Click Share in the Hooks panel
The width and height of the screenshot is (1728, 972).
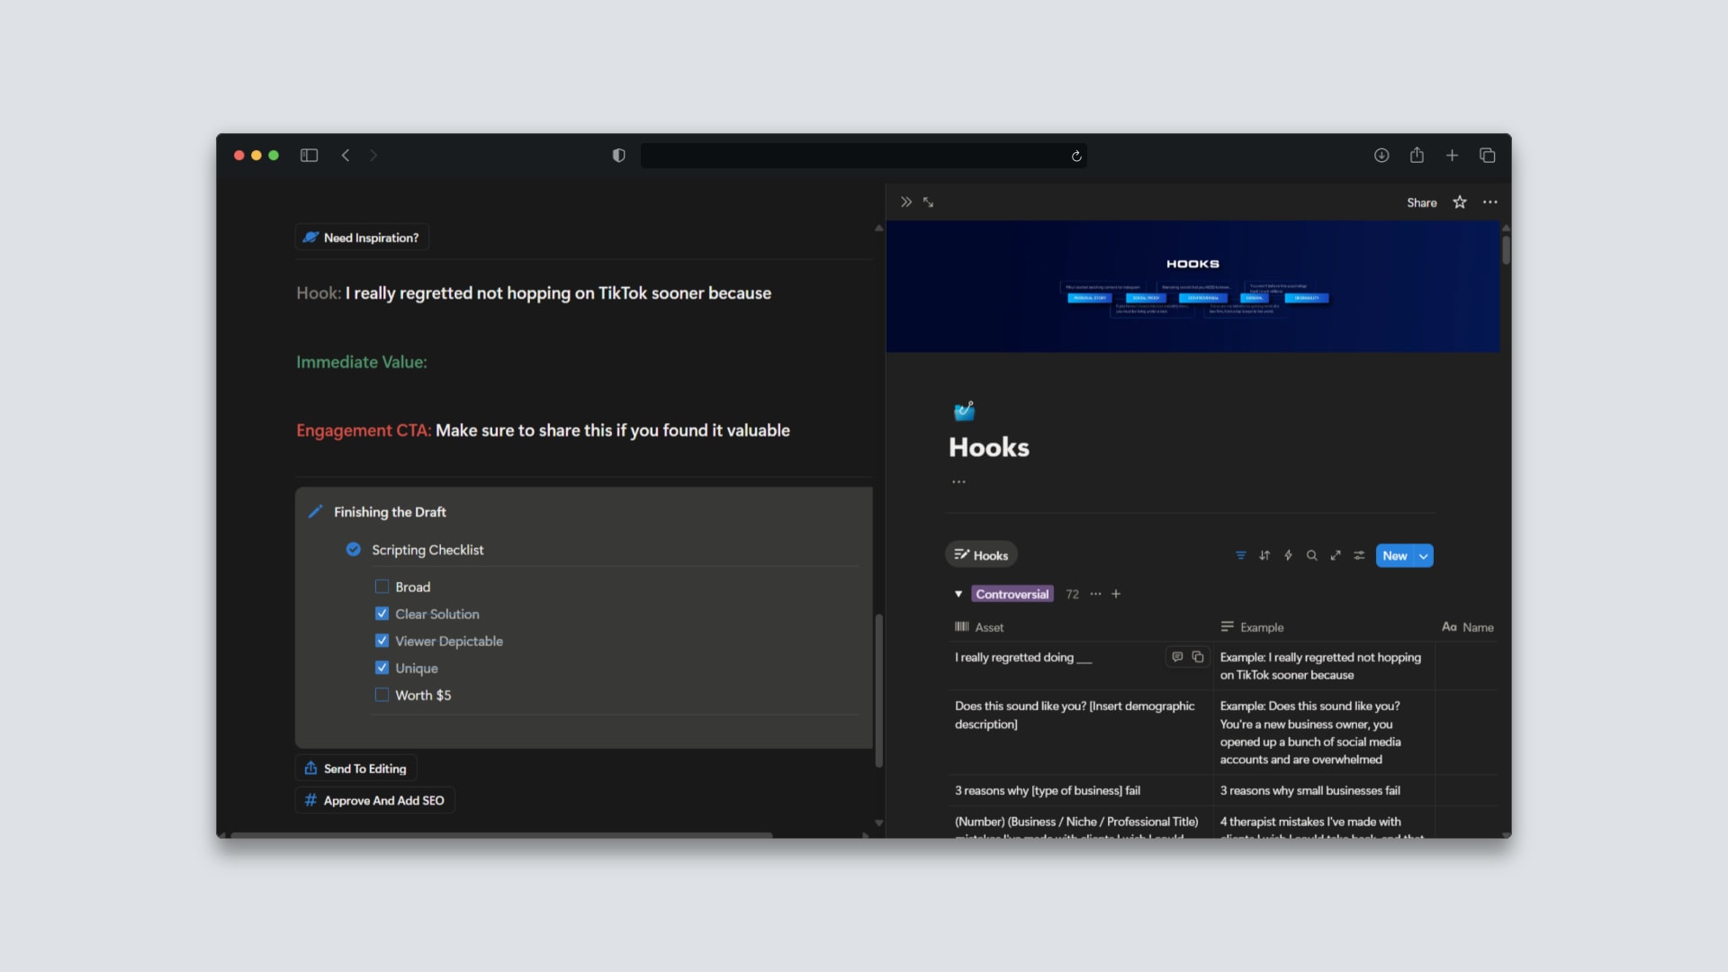point(1422,202)
